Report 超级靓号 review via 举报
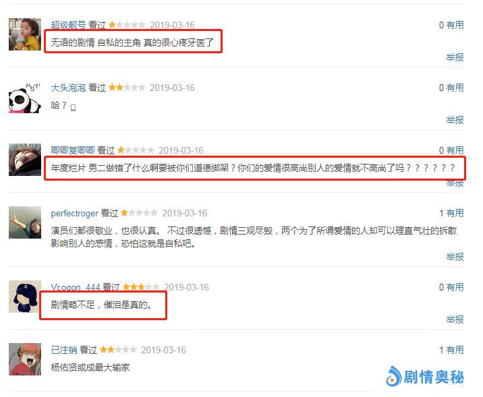The width and height of the screenshot is (483, 397). point(455,57)
